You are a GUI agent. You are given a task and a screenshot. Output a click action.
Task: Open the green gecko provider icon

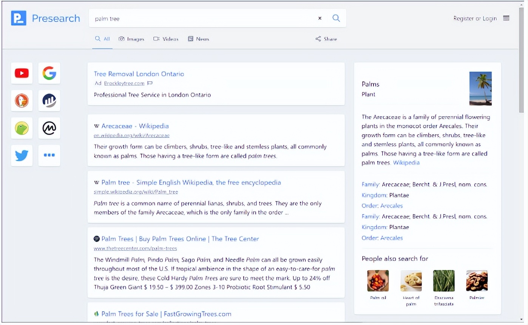point(22,128)
